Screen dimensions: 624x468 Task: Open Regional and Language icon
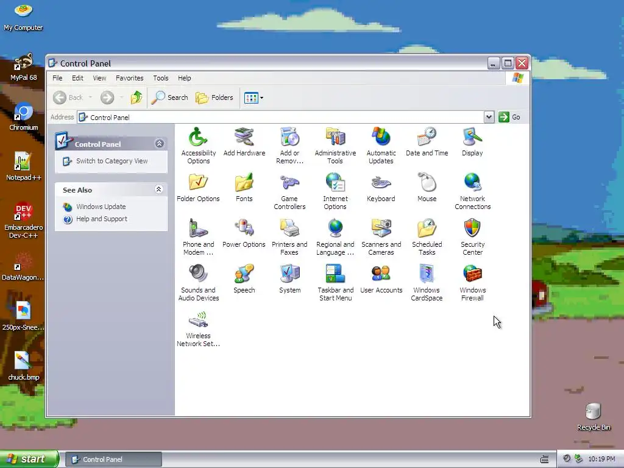coord(336,229)
